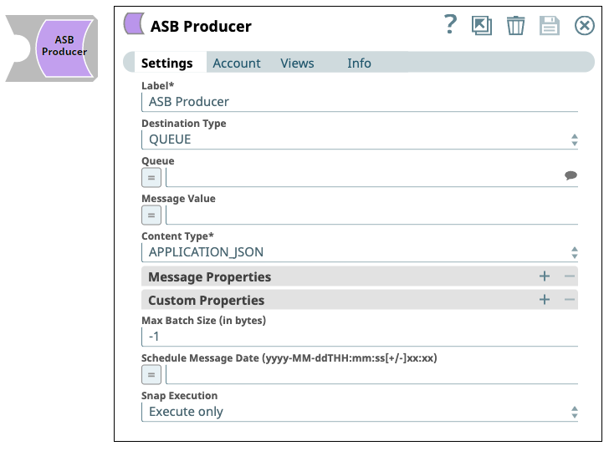The width and height of the screenshot is (609, 451).
Task: Switch to the Views tab
Action: coord(297,63)
